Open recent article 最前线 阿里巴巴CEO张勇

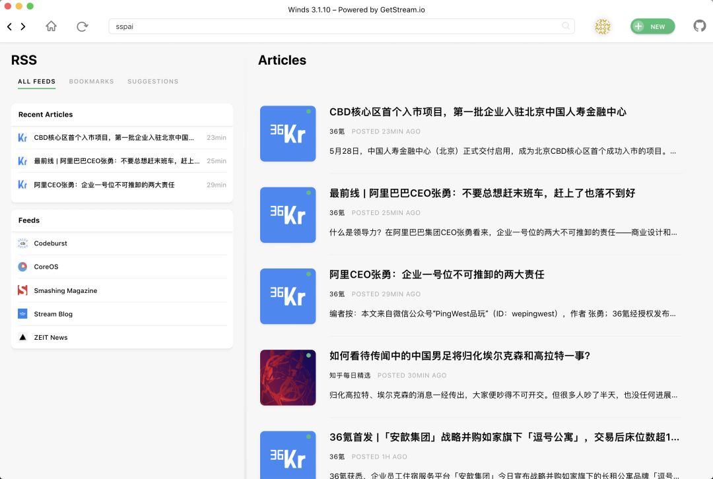click(x=122, y=161)
